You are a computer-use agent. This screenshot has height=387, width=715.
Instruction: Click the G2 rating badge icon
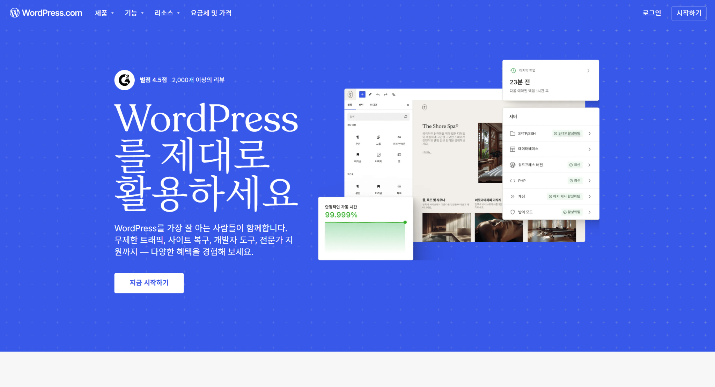click(x=124, y=80)
